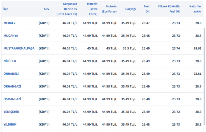Select the NİLÜFER district link
Image resolution: width=206 pixels, height=132 pixels.
[10, 61]
